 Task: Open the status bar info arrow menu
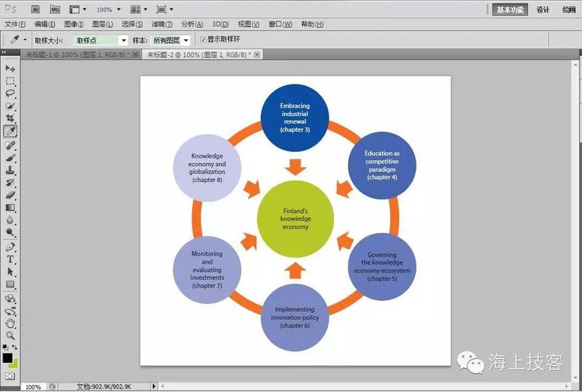click(154, 386)
